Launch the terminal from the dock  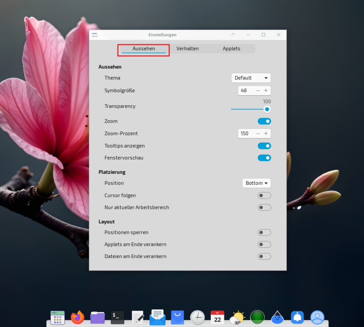117,317
